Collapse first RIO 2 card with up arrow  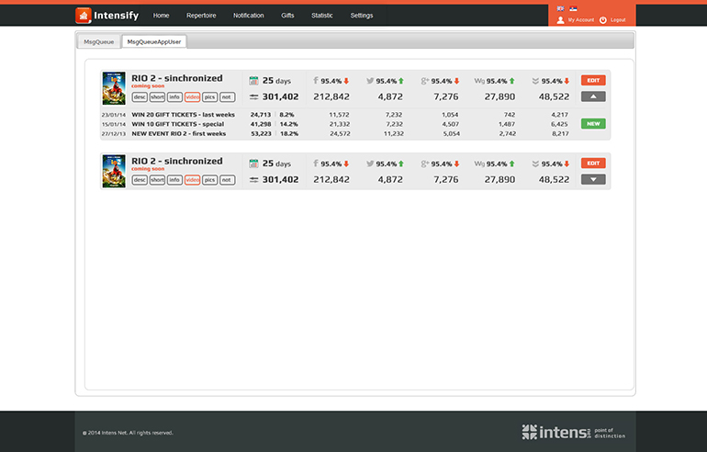click(x=593, y=96)
